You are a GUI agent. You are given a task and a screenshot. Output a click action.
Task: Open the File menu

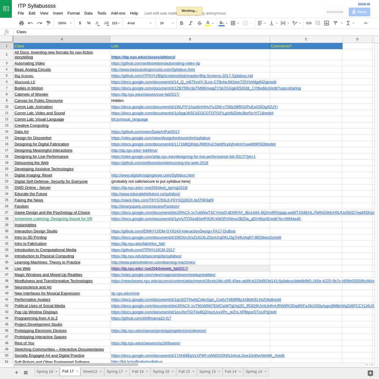pyautogui.click(x=21, y=13)
